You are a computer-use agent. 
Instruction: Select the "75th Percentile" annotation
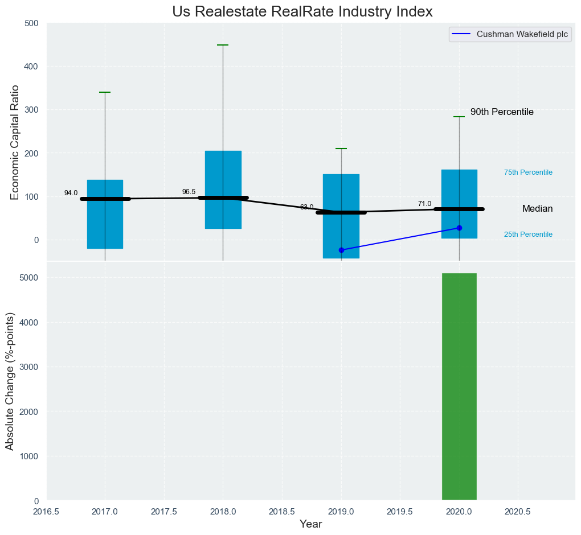coord(528,172)
